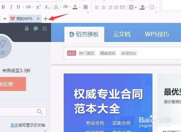The image size is (181, 132).
Task: Apply paragraph shading fill color
Action: click(142, 7)
